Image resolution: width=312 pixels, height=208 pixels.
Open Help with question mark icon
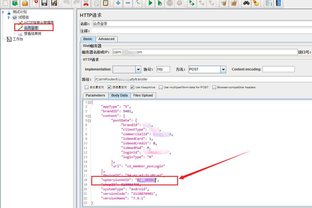point(279,3)
